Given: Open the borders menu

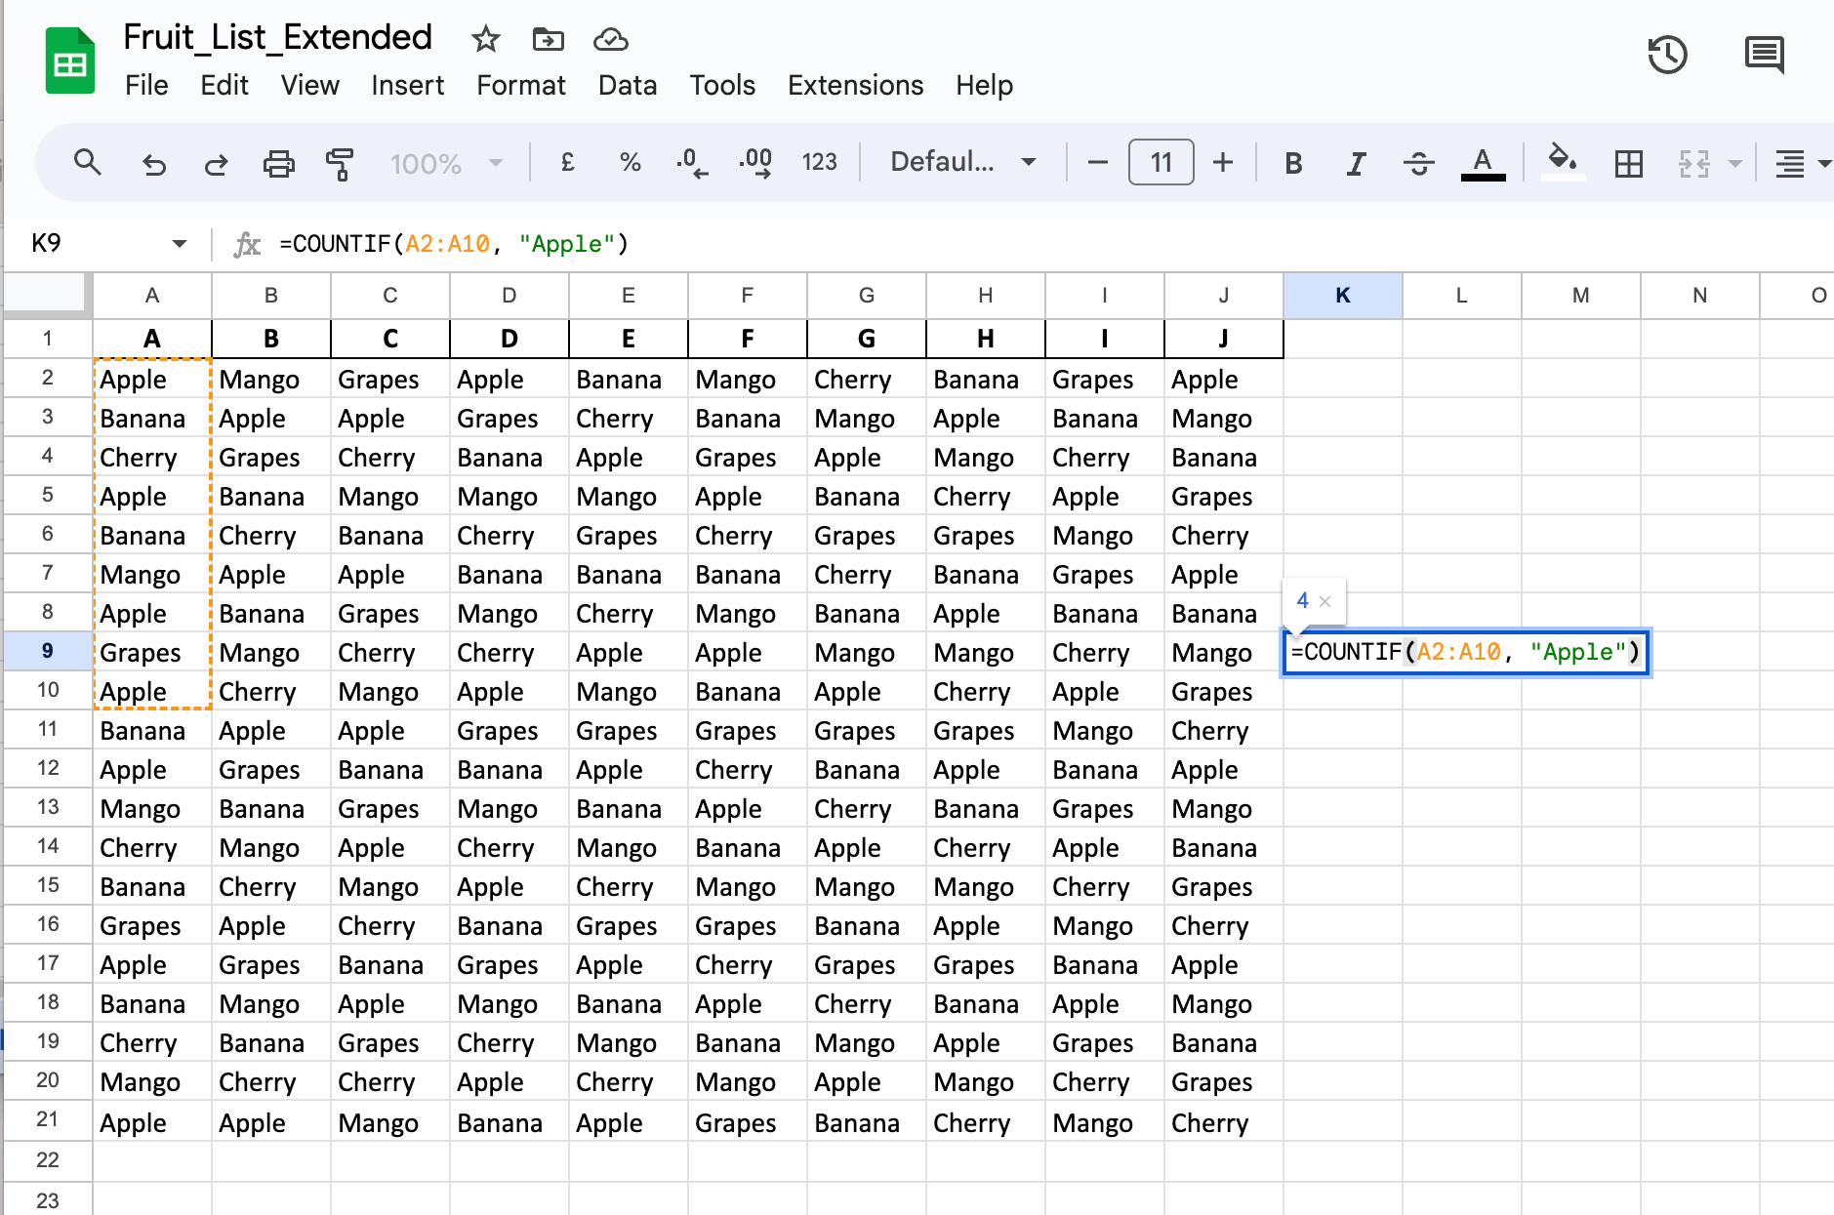Looking at the screenshot, I should click(1628, 163).
